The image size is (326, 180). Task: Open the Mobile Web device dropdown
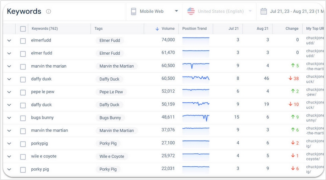[155, 11]
